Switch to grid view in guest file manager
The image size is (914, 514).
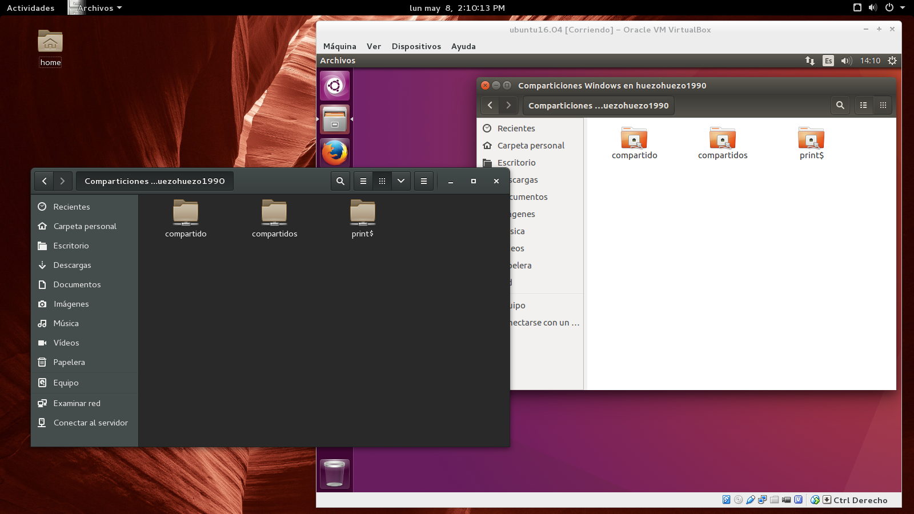[883, 105]
